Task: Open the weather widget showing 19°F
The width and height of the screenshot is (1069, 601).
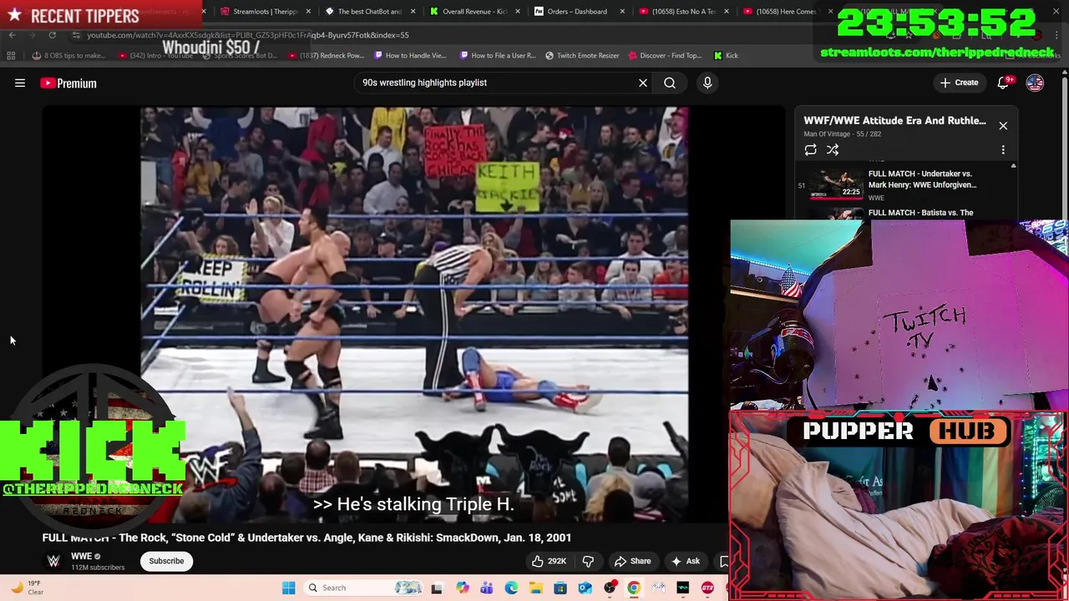Action: [x=28, y=588]
